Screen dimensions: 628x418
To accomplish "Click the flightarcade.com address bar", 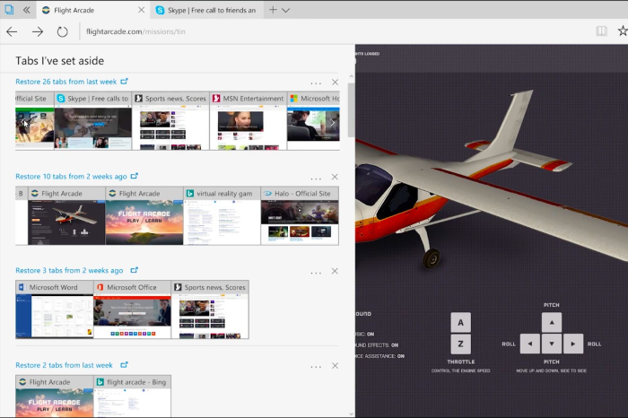I will [135, 31].
